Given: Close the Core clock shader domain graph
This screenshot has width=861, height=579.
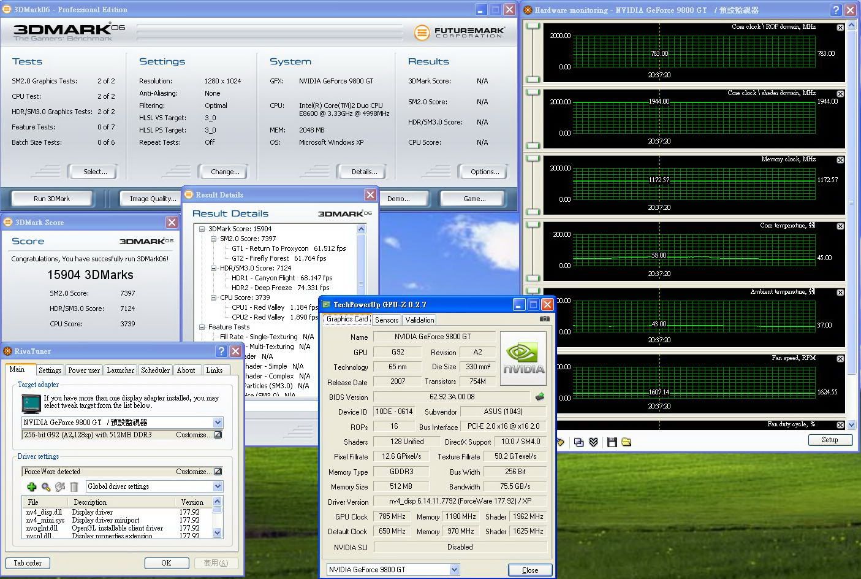Looking at the screenshot, I should pos(840,94).
